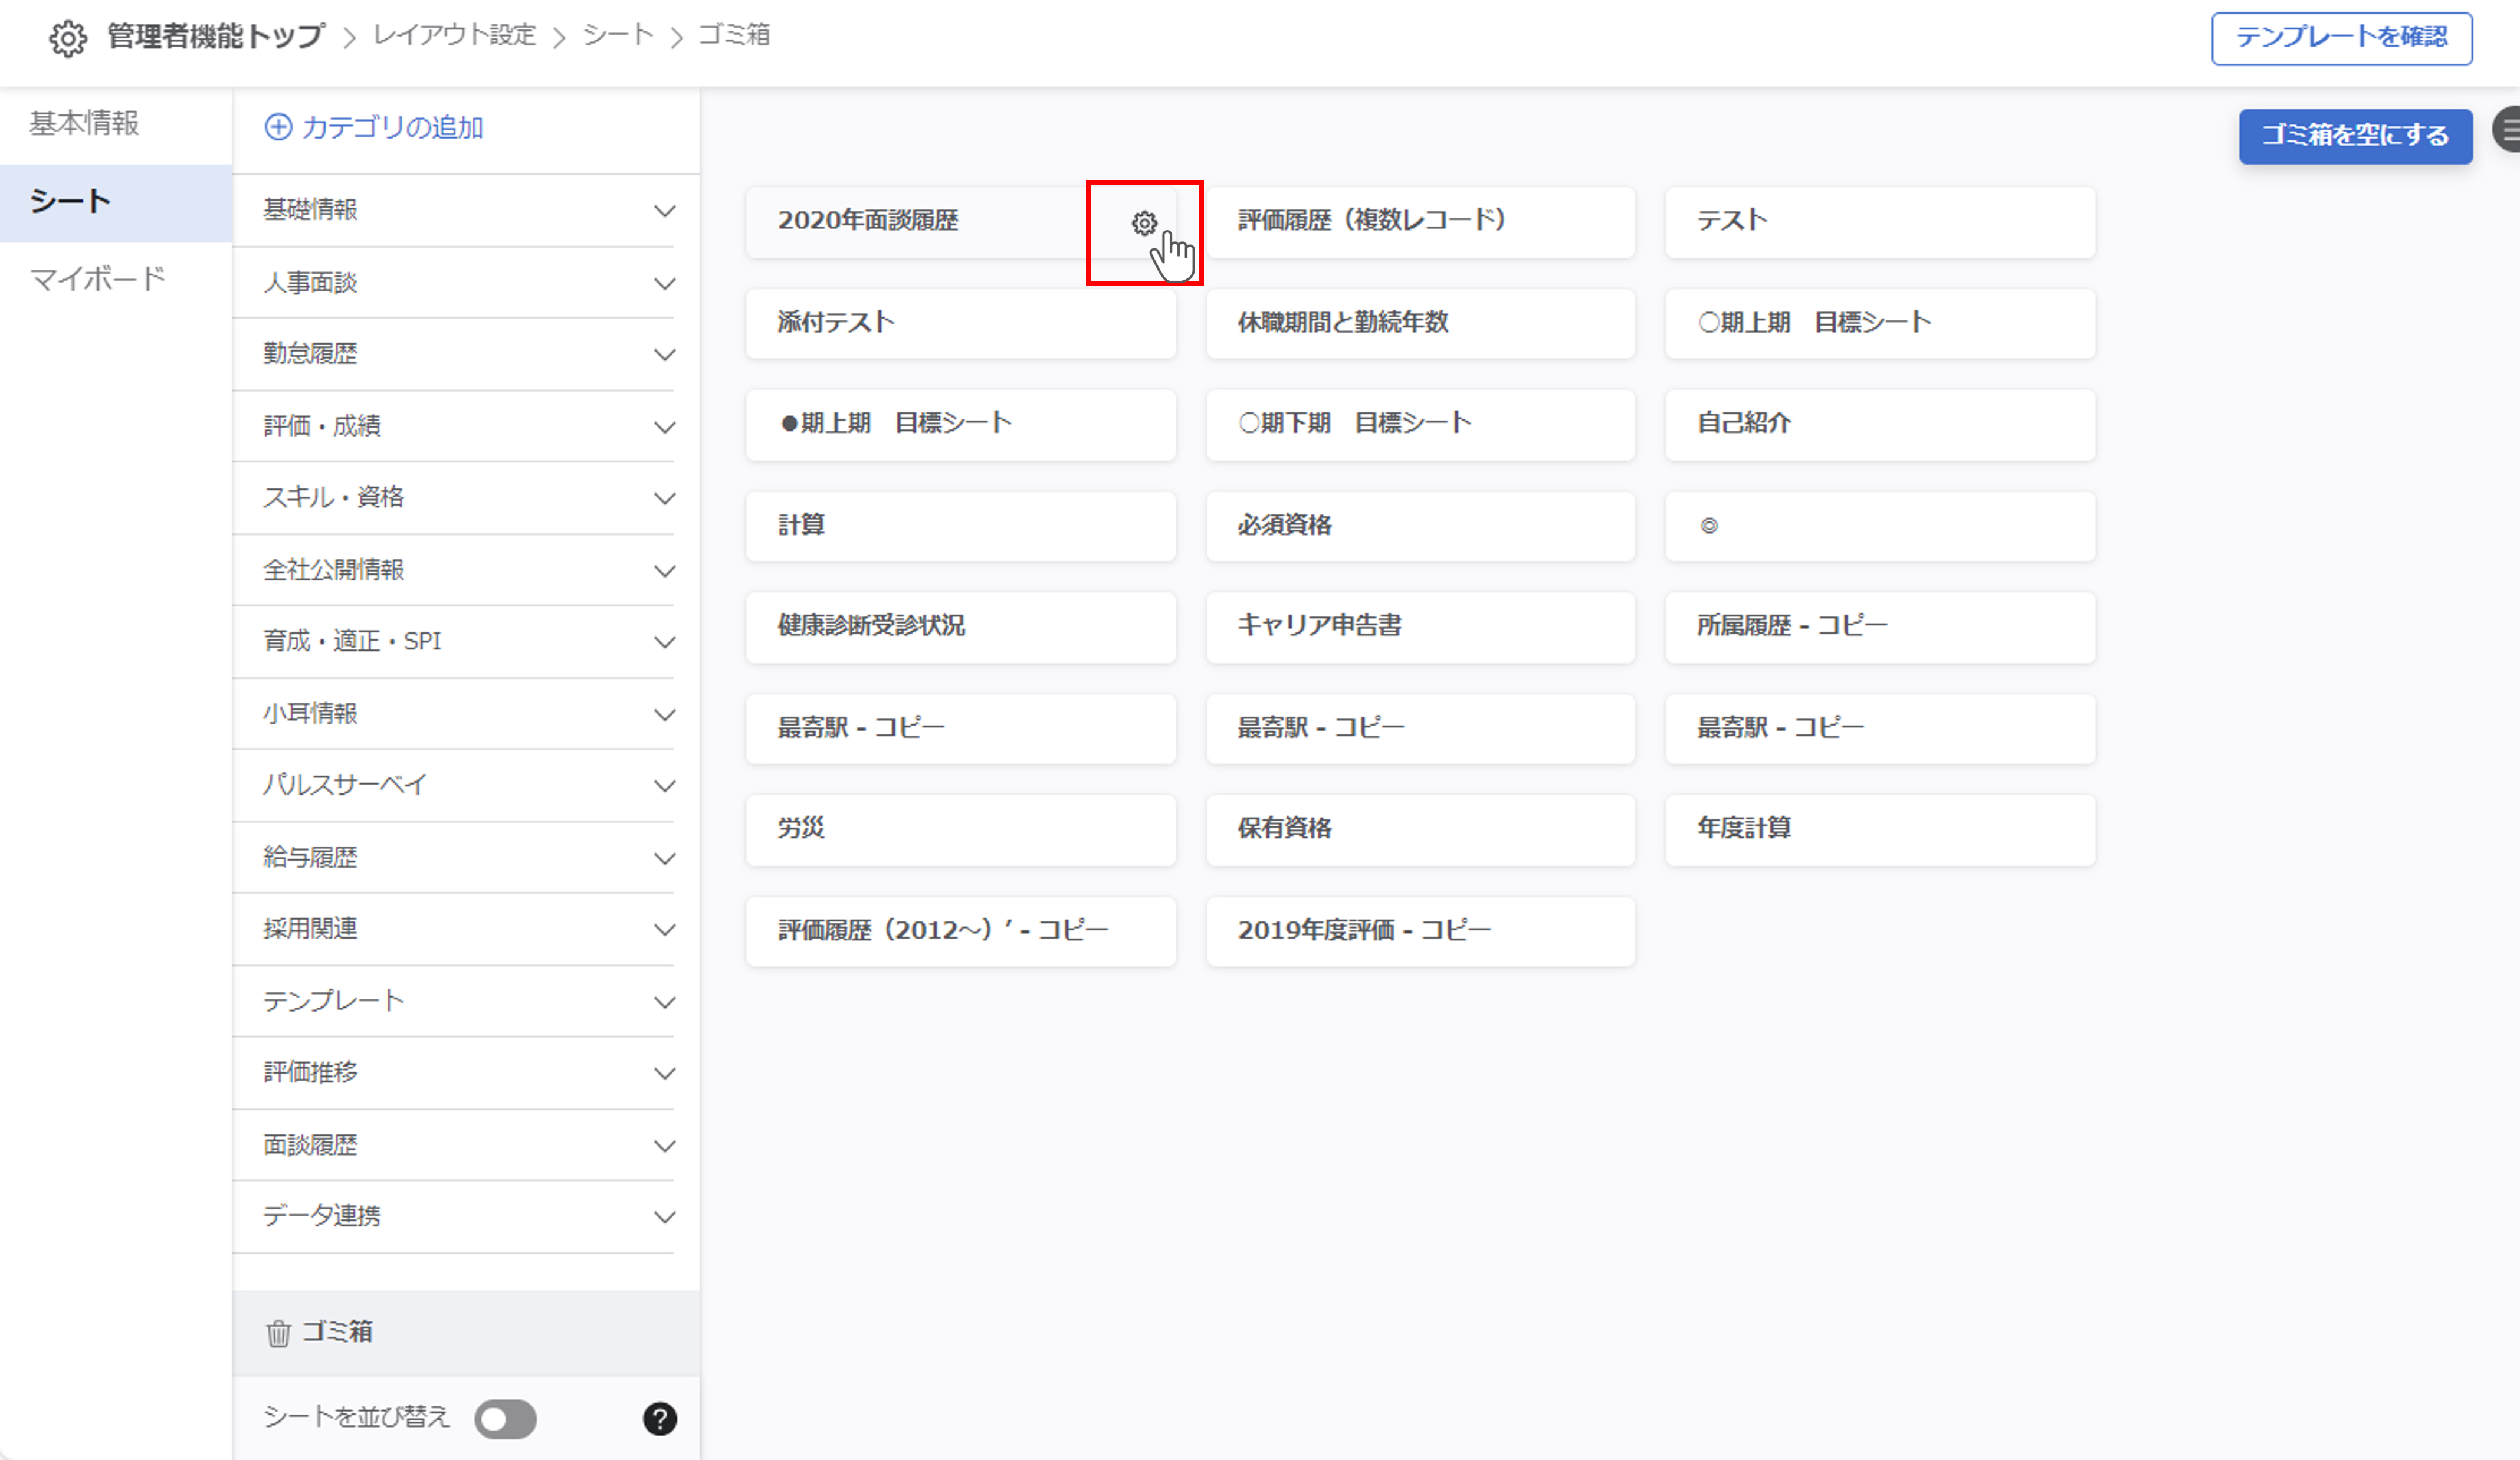The image size is (2520, 1460).
Task: Click the ゴミ箱を空にする button
Action: [x=2355, y=136]
